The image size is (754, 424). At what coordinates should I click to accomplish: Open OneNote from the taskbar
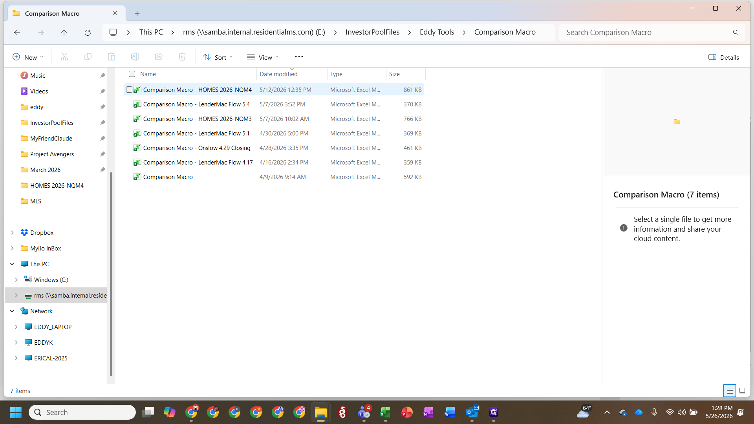coord(428,412)
